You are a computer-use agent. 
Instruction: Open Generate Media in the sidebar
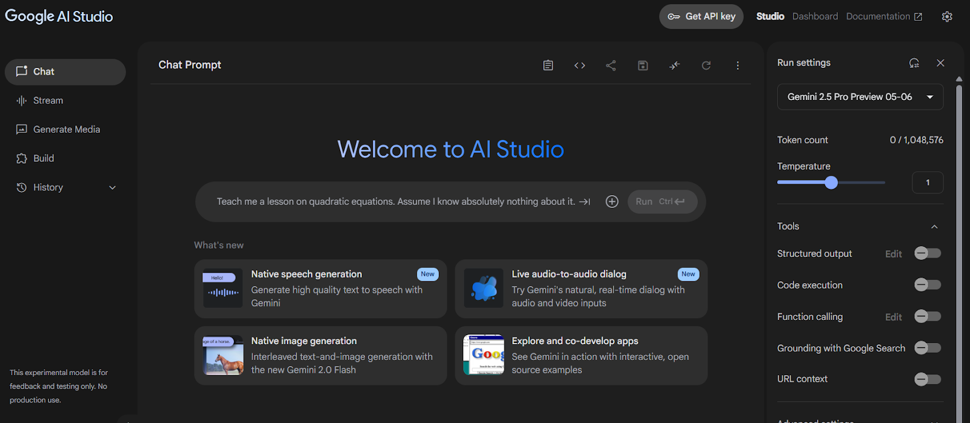coord(65,130)
